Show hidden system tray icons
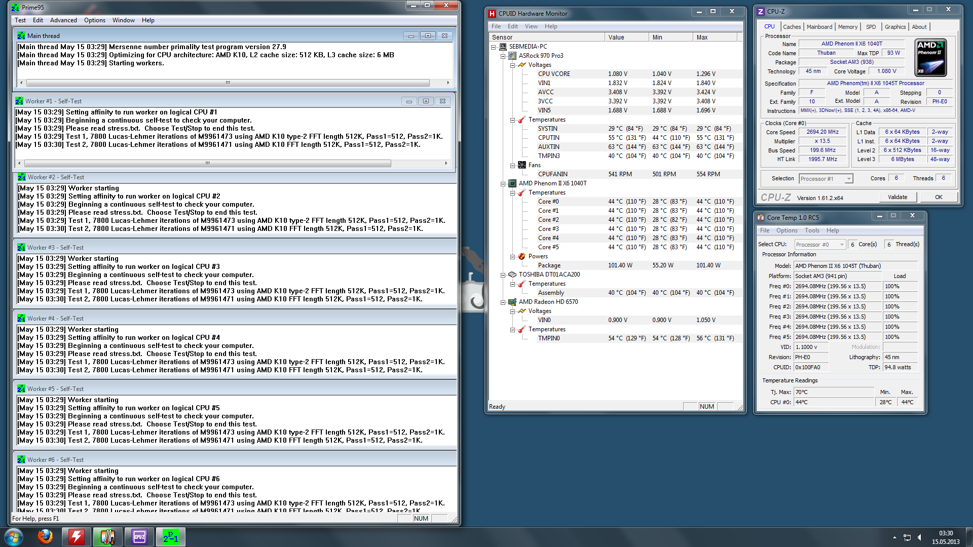973x547 pixels. 894,537
